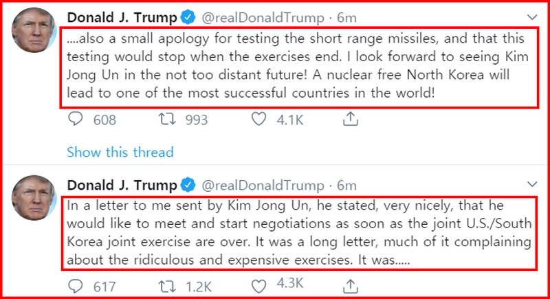
Task: Share the second tweet via upload icon
Action: [350, 287]
